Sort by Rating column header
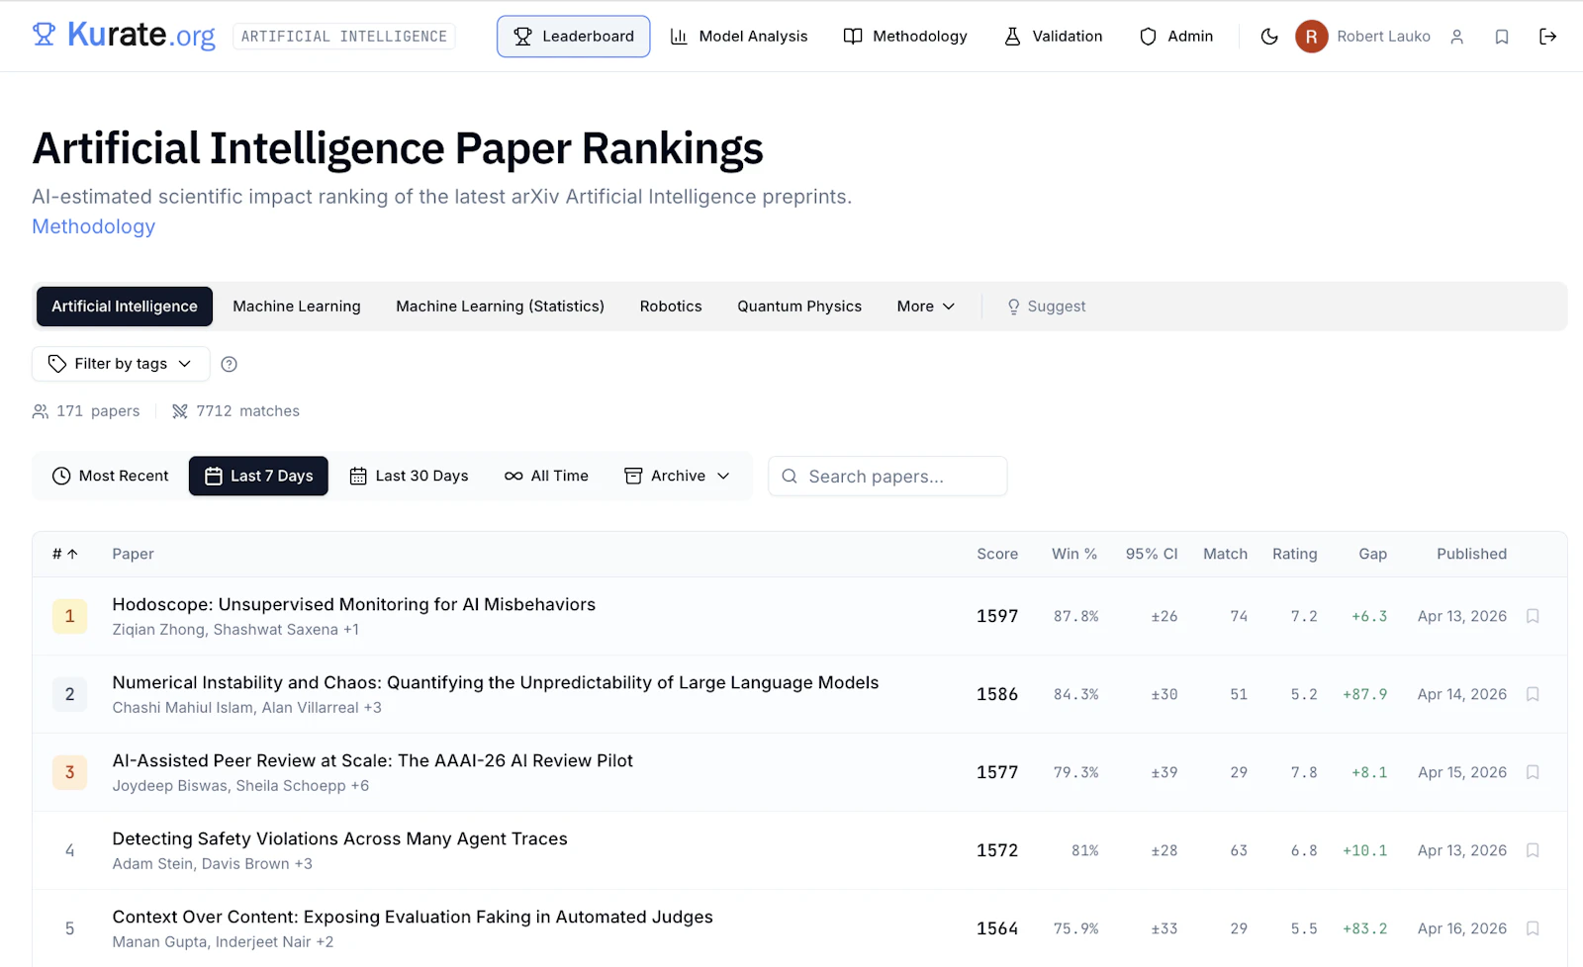1583x967 pixels. tap(1295, 554)
